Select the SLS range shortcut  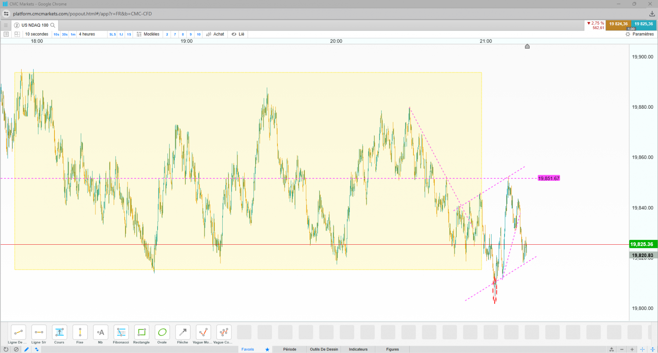tap(113, 34)
